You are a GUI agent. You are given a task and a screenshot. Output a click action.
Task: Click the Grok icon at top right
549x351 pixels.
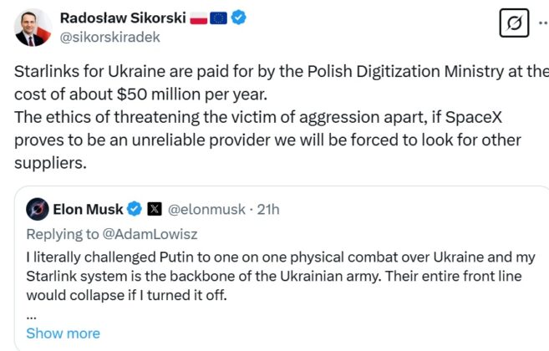pyautogui.click(x=515, y=24)
